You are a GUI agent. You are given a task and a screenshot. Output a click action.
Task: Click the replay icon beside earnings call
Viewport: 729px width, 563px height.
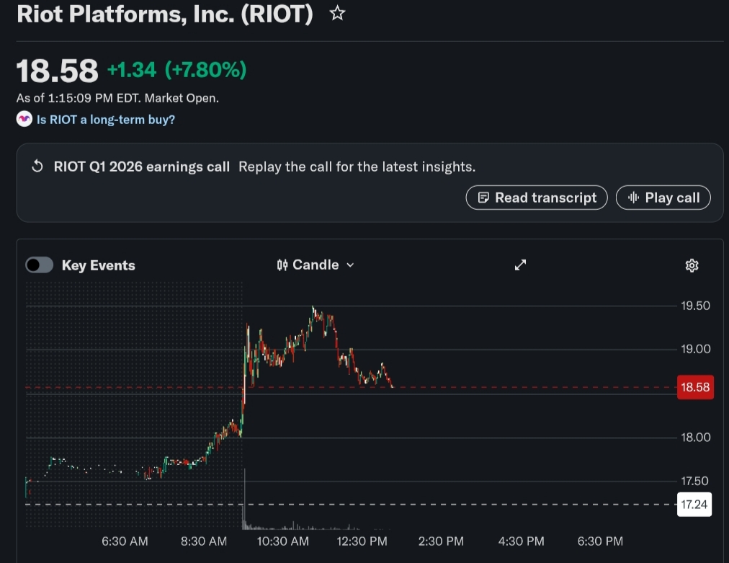pos(37,166)
